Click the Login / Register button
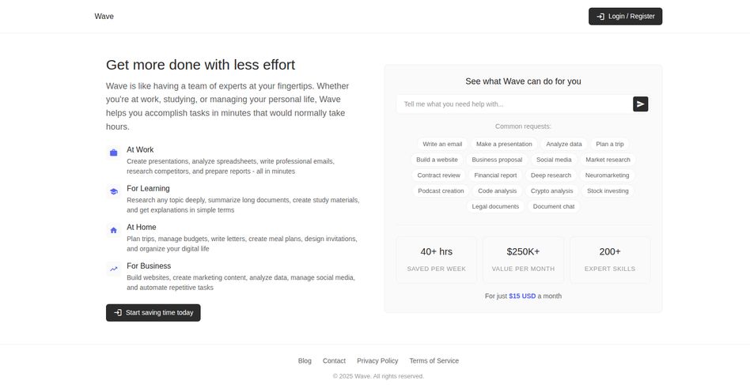This screenshot has width=750, height=392. (625, 17)
